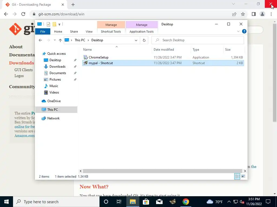Image resolution: width=277 pixels, height=207 pixels.
Task: Open Mail app from taskbar
Action: [x=159, y=202]
